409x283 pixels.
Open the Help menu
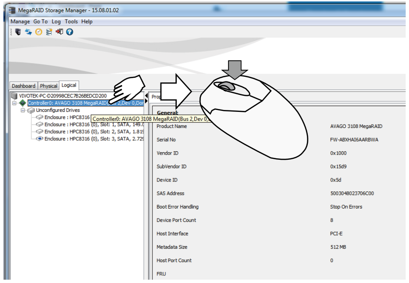pos(87,22)
